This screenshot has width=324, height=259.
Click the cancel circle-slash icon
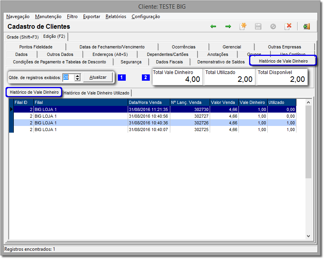[273, 26]
